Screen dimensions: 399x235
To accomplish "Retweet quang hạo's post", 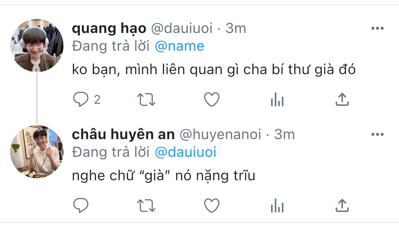I will click(146, 99).
